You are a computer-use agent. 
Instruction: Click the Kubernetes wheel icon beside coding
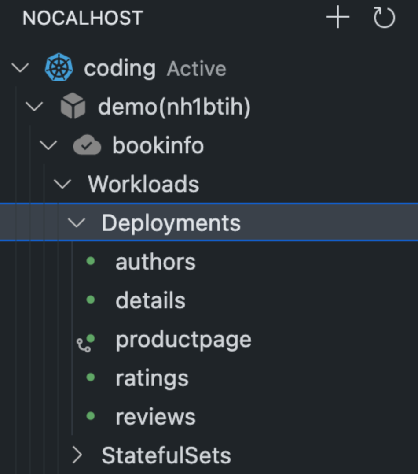(x=59, y=67)
